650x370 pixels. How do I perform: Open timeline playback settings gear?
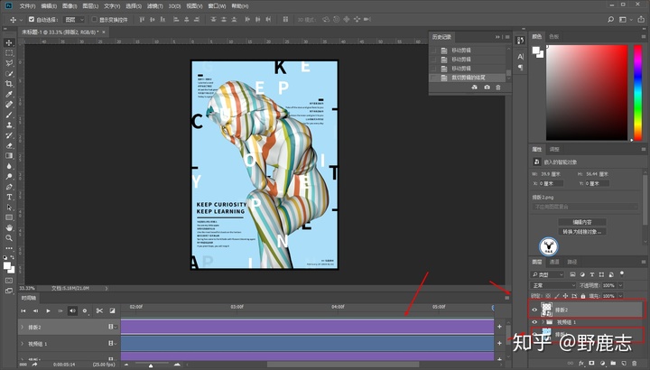pyautogui.click(x=85, y=310)
